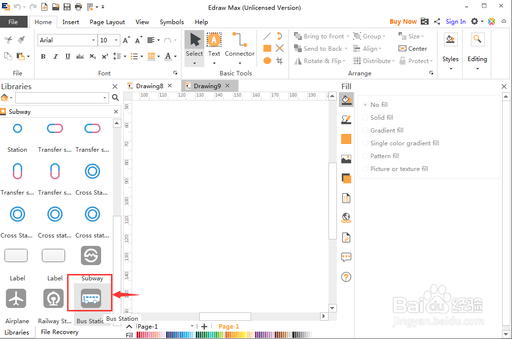Search libraries with magnifier icon

(115, 98)
